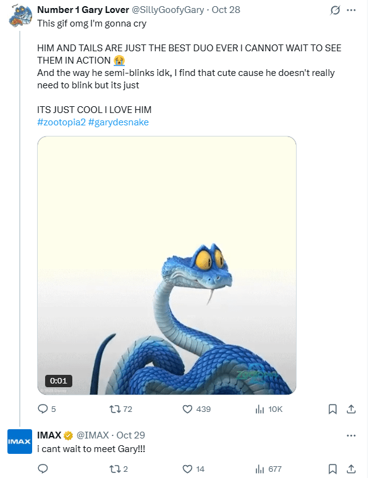
Task: View the IMAX reply's 677 views
Action: click(x=261, y=469)
